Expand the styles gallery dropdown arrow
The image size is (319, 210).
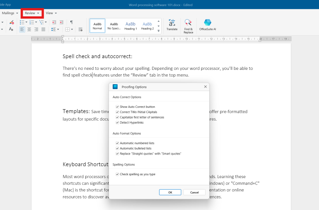(159, 31)
